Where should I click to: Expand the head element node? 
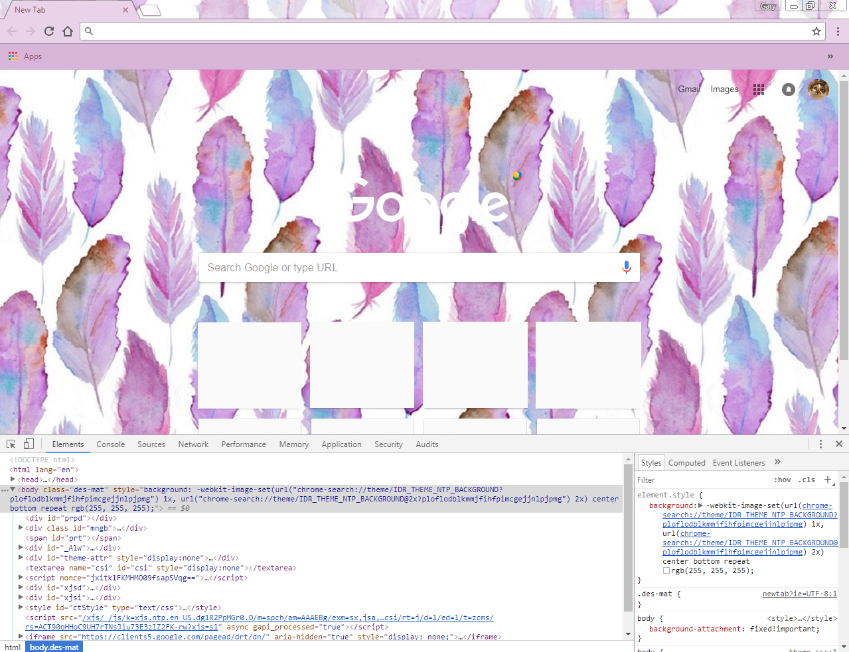click(x=13, y=480)
